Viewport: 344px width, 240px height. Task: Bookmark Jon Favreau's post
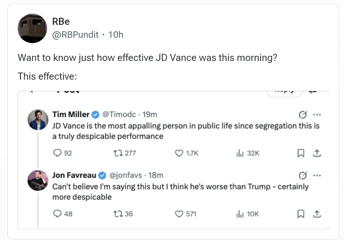pyautogui.click(x=301, y=214)
